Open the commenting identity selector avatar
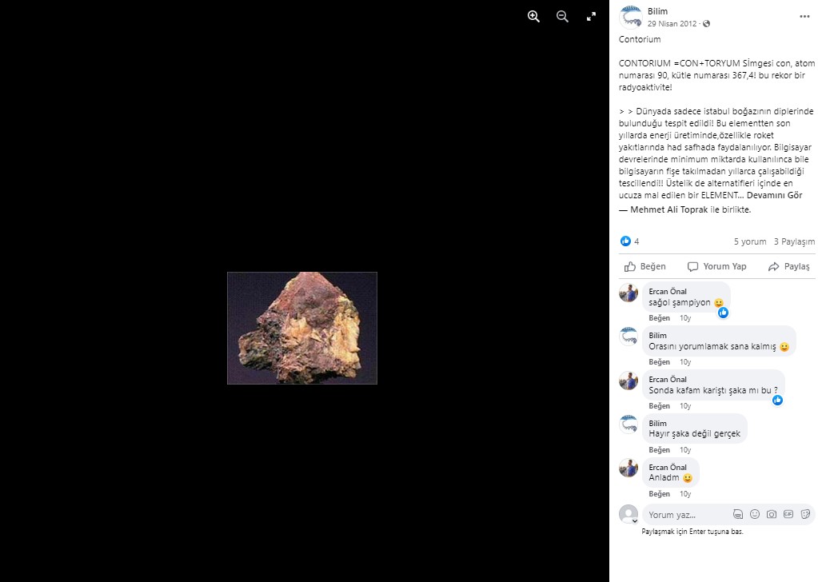 [629, 515]
